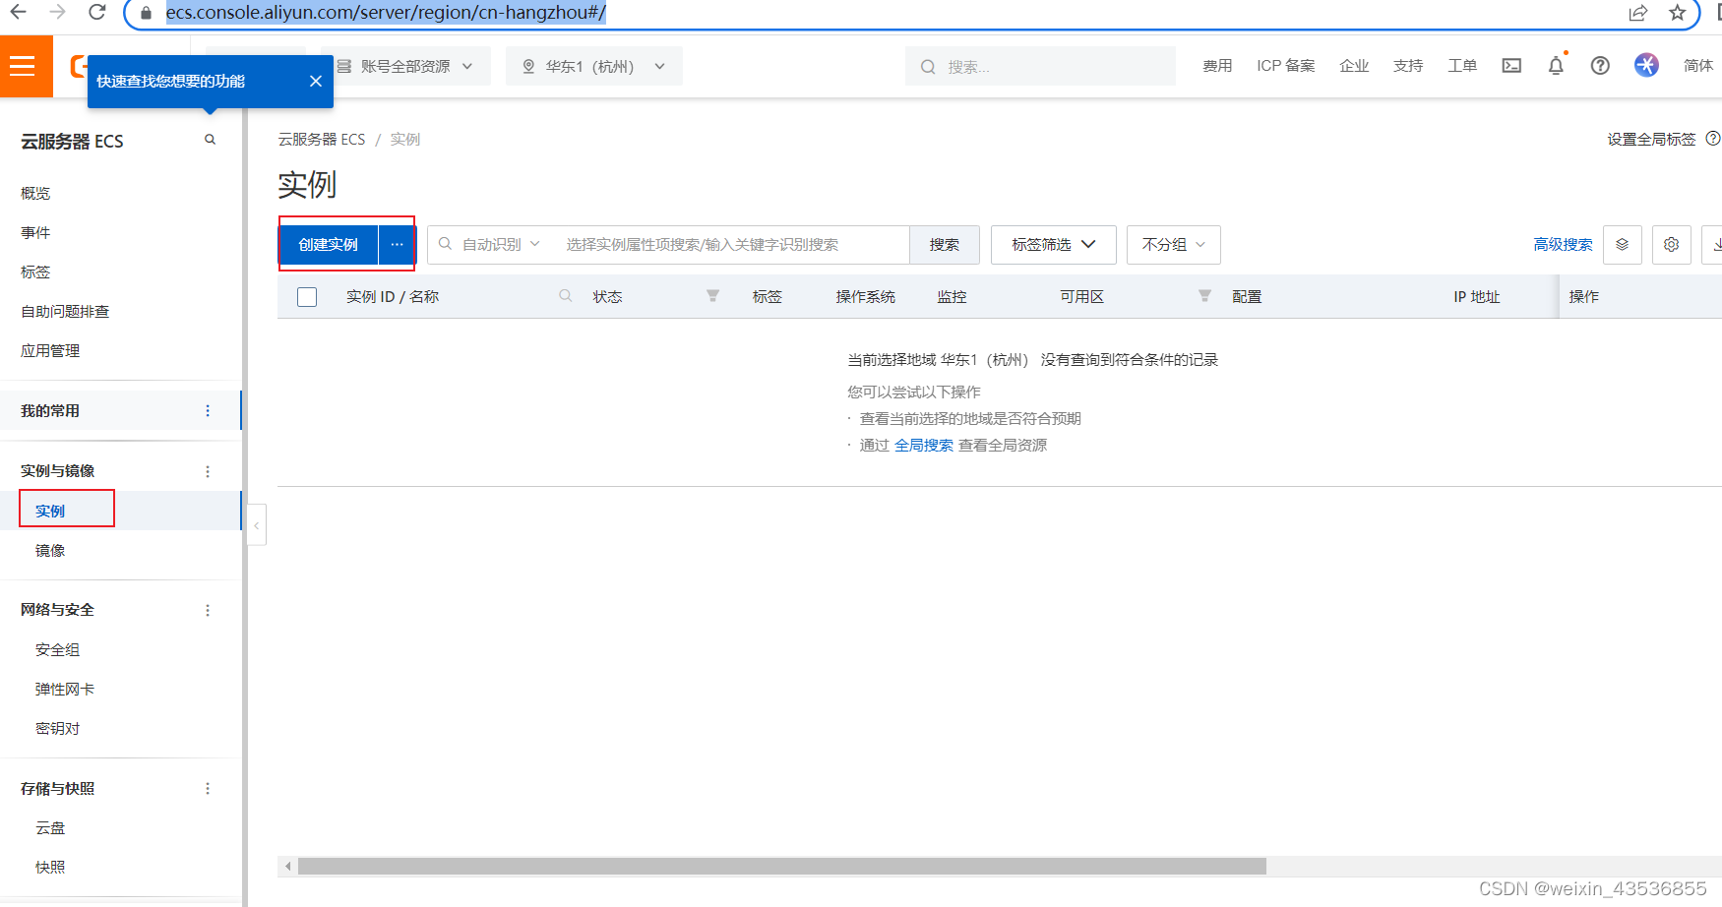Click the horizontal scrollbar left arrow
This screenshot has height=907, width=1722.
(x=287, y=867)
